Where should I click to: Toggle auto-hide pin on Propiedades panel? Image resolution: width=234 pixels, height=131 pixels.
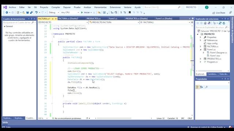click(225, 79)
